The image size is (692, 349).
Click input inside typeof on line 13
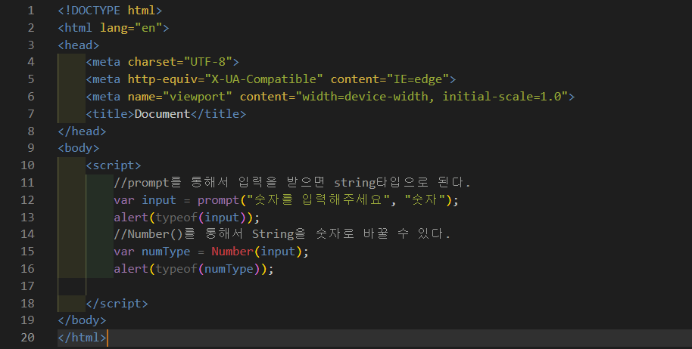(x=222, y=218)
